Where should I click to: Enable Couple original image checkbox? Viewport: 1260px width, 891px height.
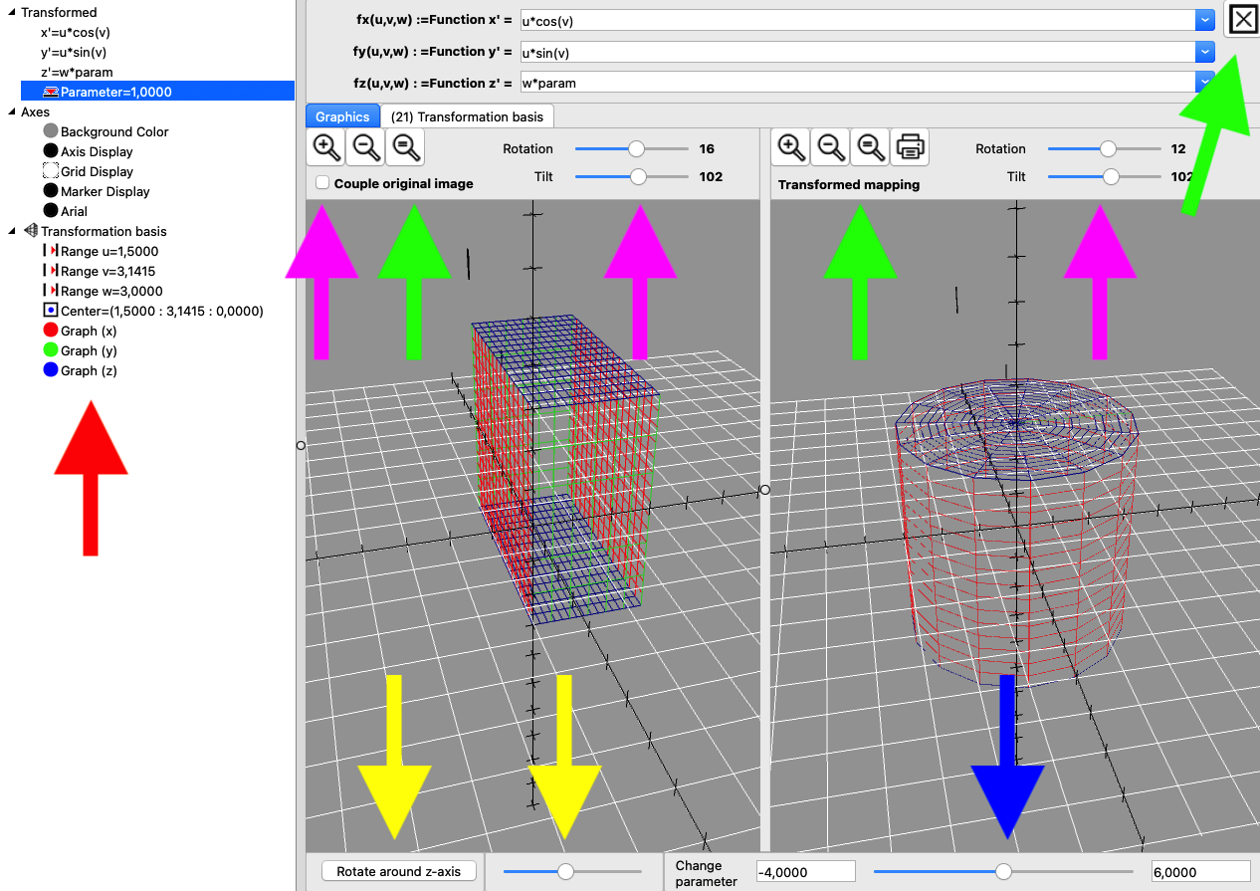click(322, 183)
